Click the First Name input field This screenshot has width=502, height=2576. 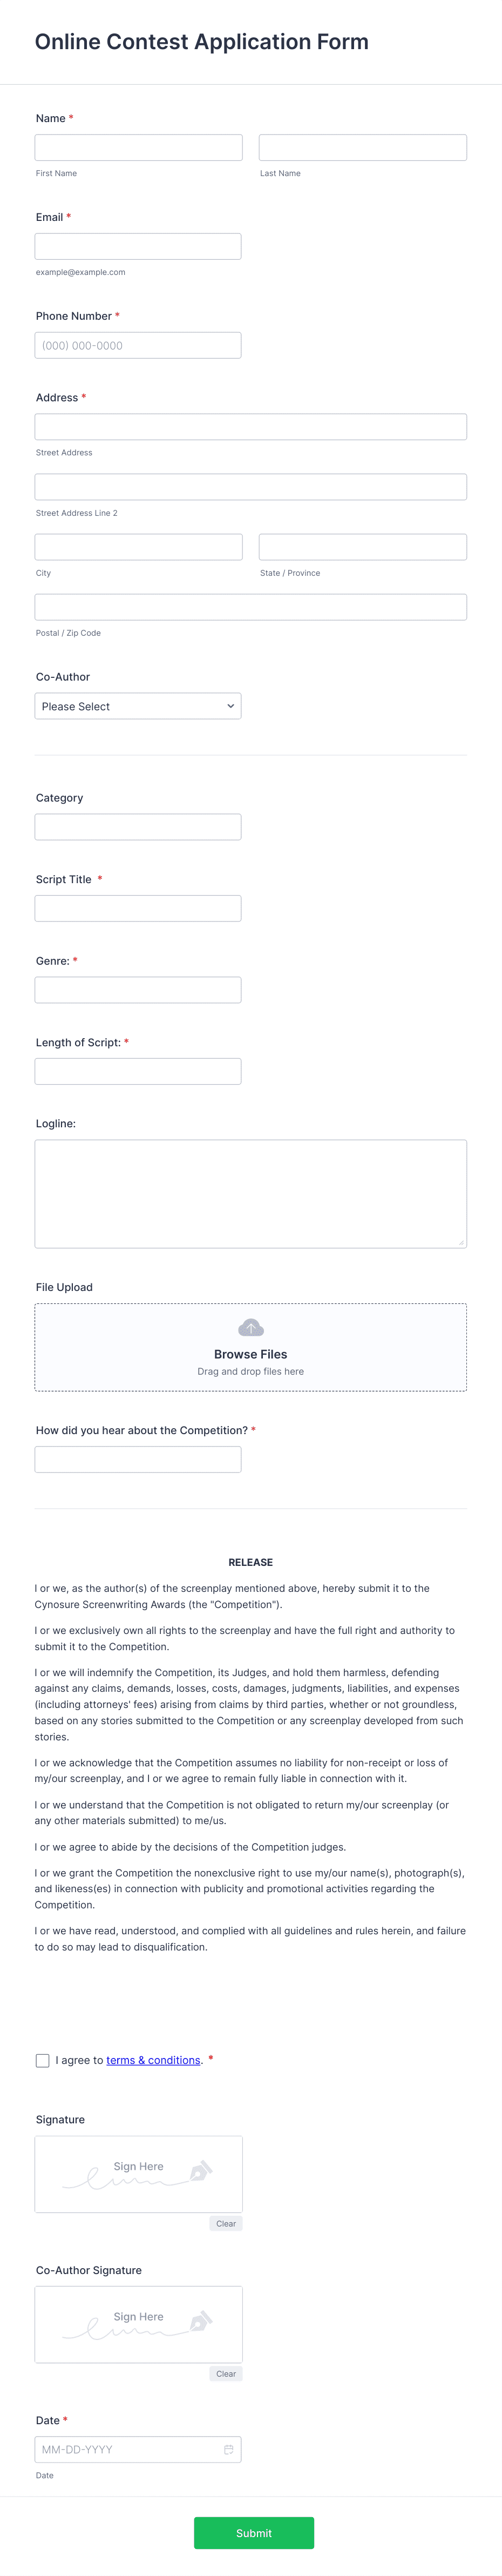(137, 147)
